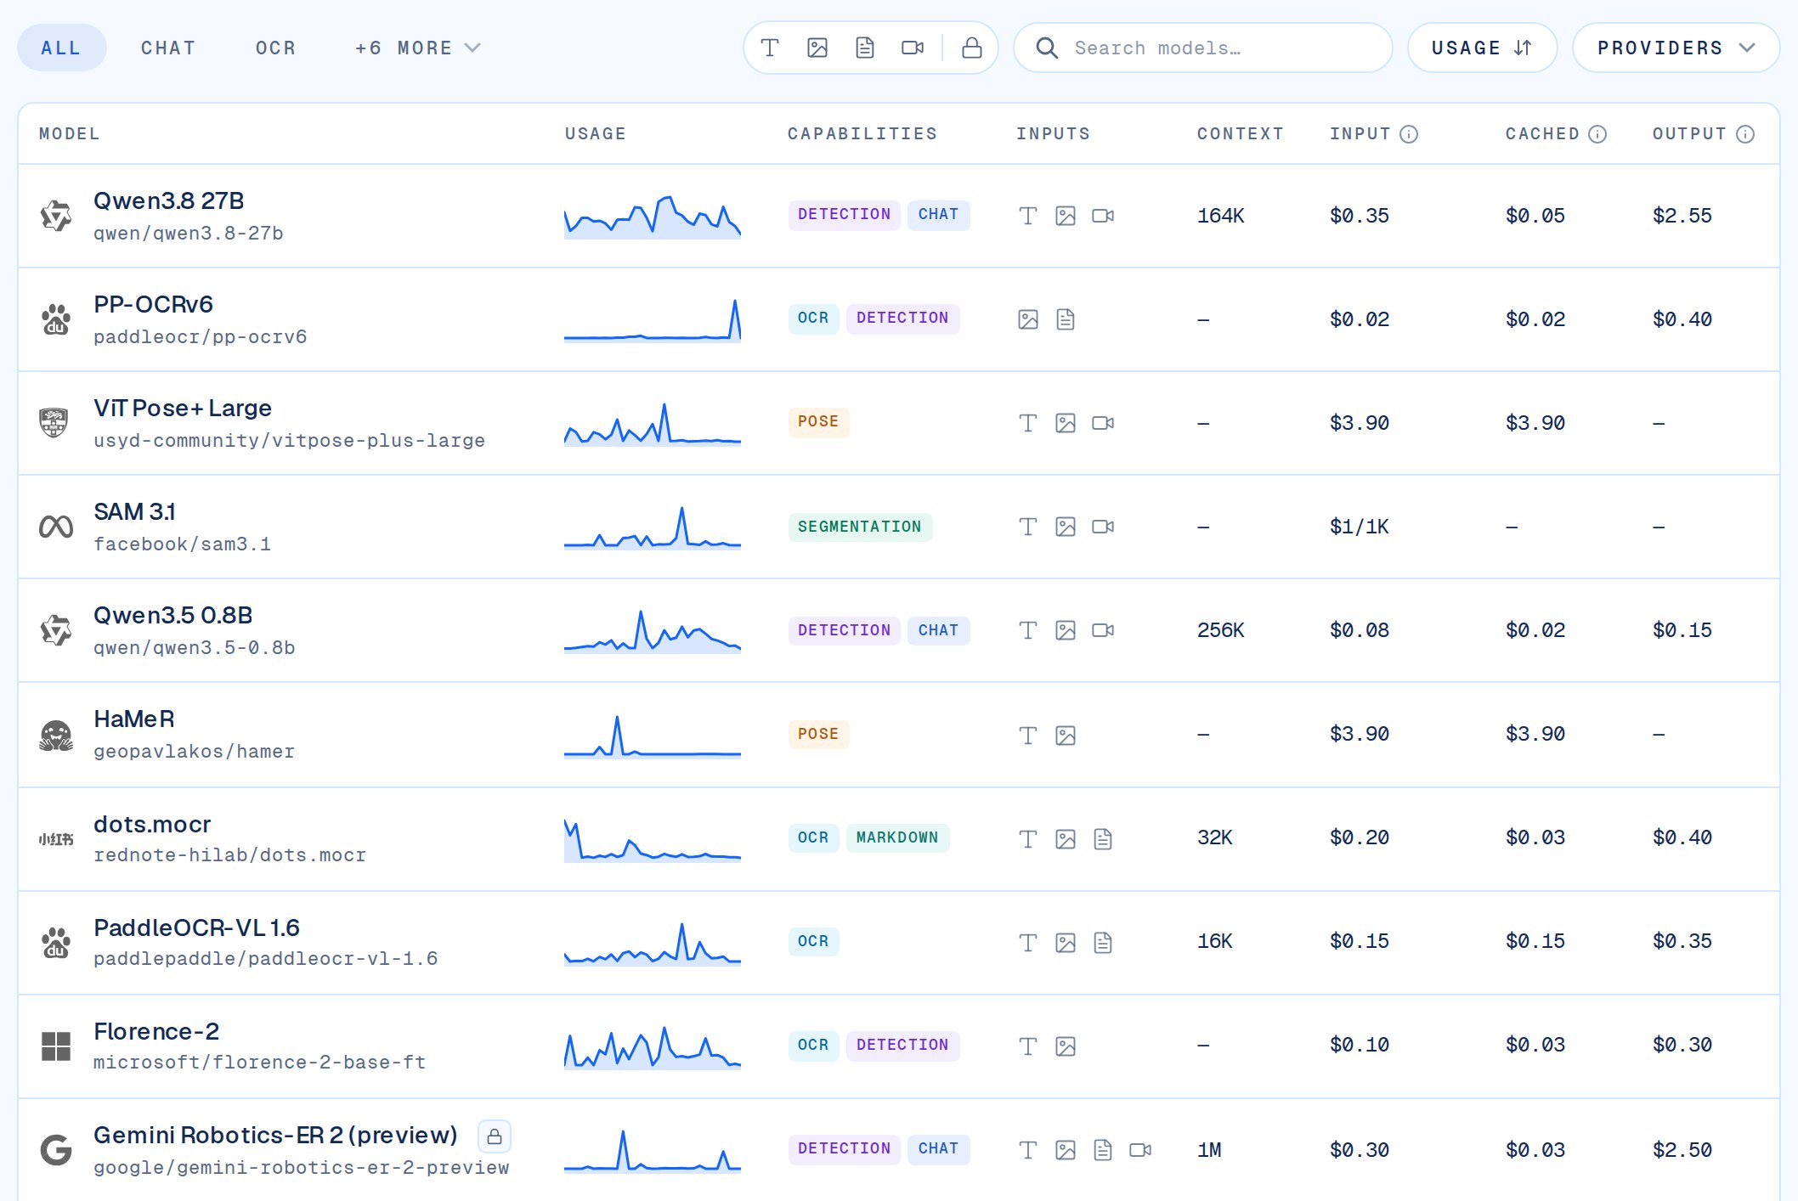1798x1201 pixels.
Task: Click the info icon next to CACHED header
Action: 1597,134
